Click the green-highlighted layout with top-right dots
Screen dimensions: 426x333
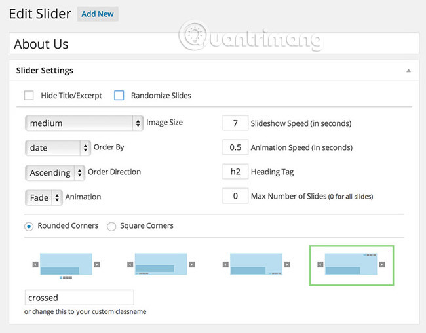351,265
